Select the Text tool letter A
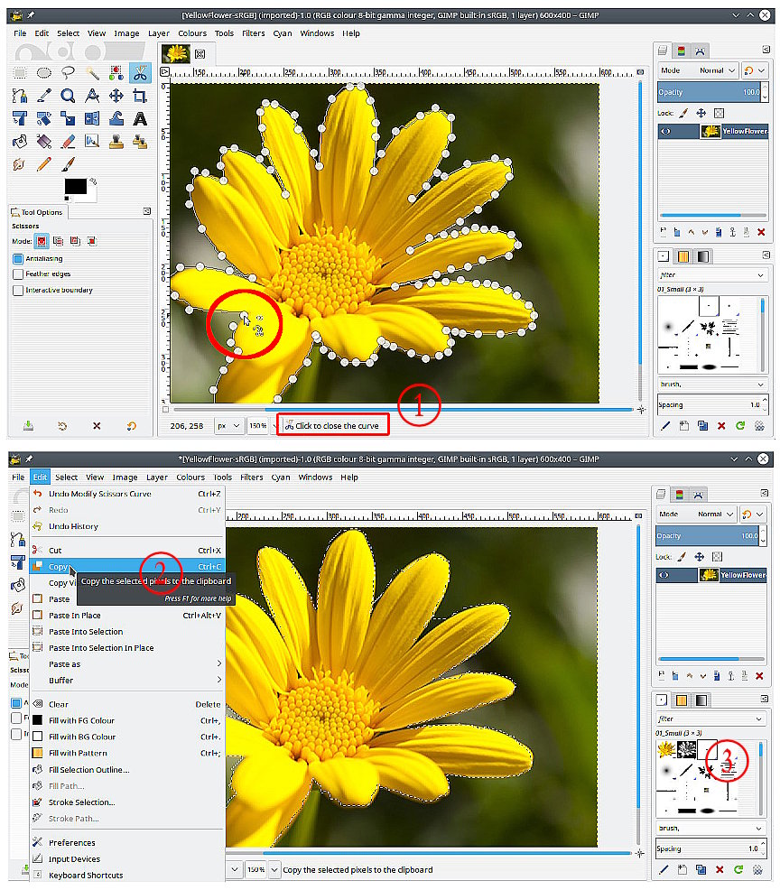 pyautogui.click(x=140, y=118)
